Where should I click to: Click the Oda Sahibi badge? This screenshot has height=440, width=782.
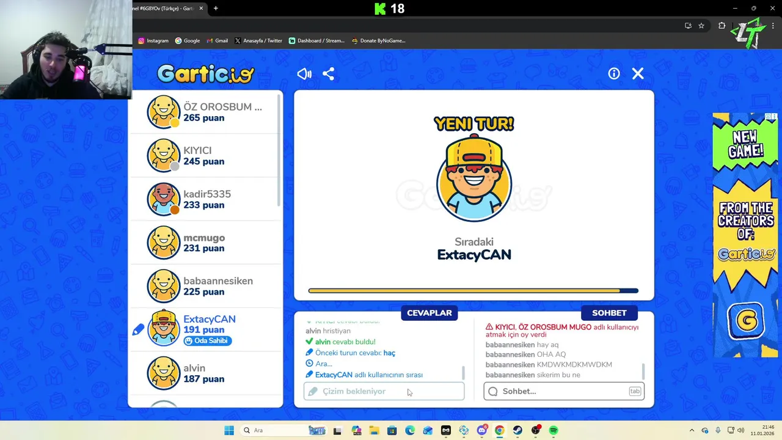click(208, 341)
